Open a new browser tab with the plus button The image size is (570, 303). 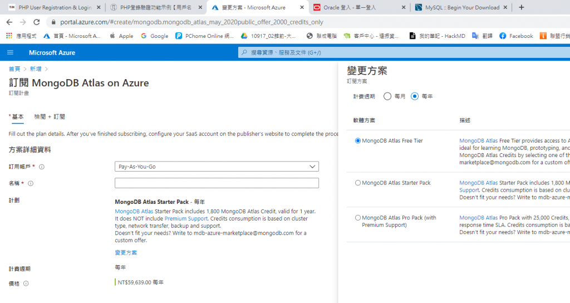(521, 7)
